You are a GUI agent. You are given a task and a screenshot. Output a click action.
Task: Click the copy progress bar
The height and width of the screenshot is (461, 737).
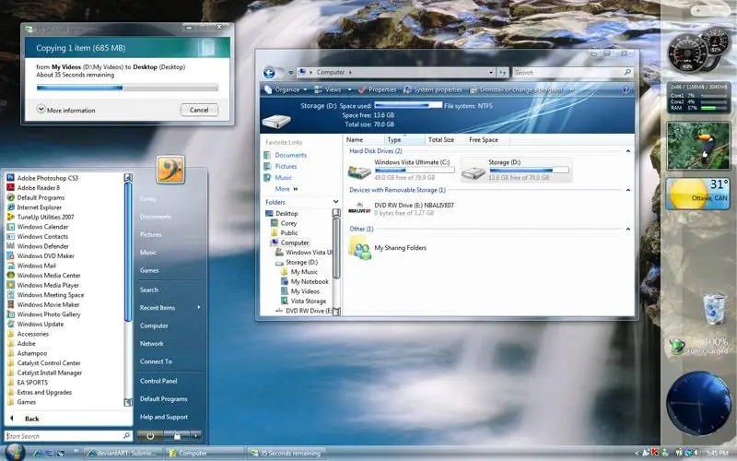coord(127,87)
